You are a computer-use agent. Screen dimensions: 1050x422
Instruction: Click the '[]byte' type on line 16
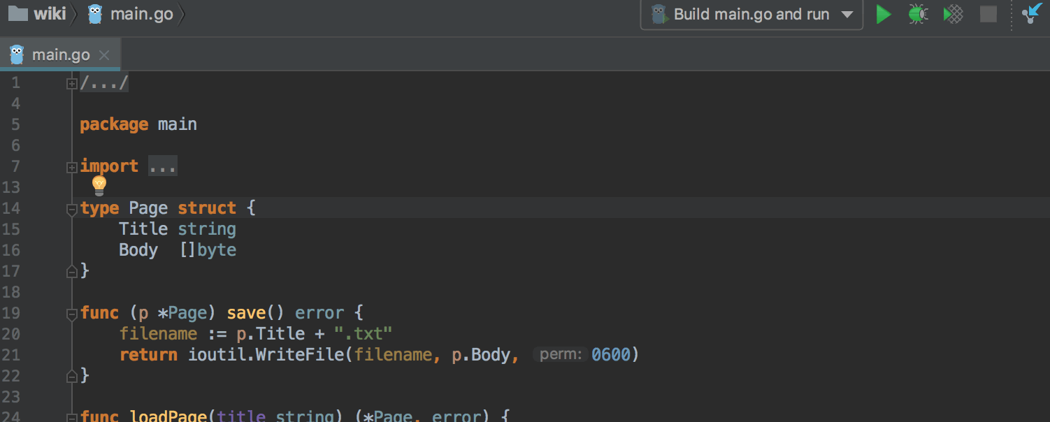coord(208,250)
